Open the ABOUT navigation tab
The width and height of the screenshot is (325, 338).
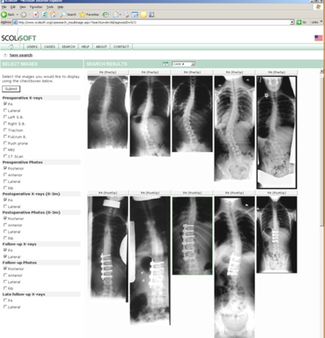(101, 47)
